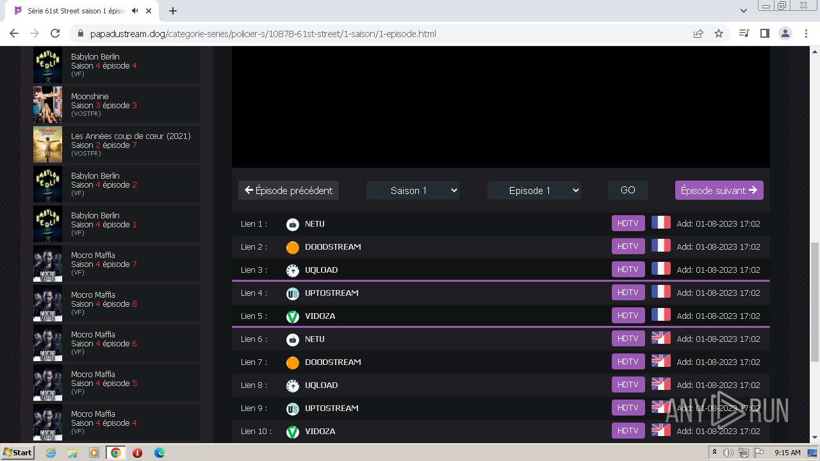Open the Chrome three-dot menu
This screenshot has height=461, width=820.
pyautogui.click(x=806, y=33)
